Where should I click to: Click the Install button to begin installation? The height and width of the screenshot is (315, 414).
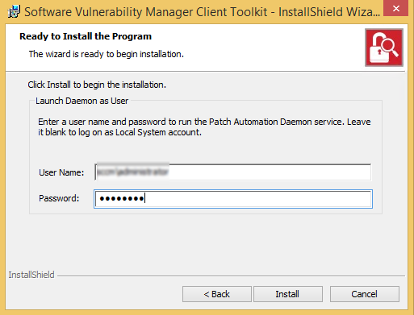click(x=287, y=294)
